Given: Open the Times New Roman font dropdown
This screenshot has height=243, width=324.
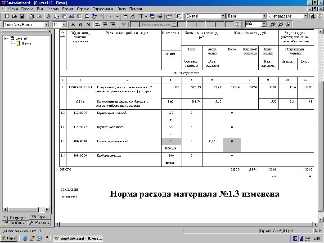Looking at the screenshot, I should 46,24.
